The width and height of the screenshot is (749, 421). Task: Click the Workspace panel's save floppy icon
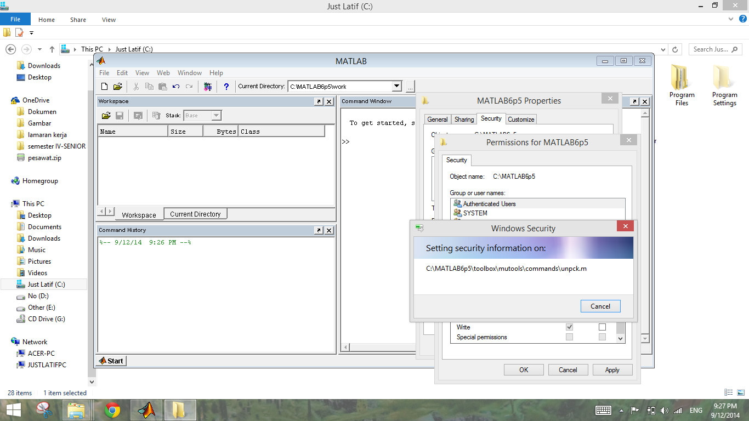click(x=120, y=116)
